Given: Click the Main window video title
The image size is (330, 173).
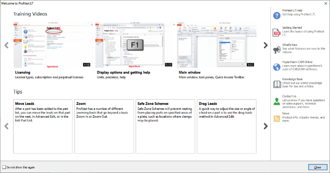Looking at the screenshot, I should pyautogui.click(x=190, y=72).
